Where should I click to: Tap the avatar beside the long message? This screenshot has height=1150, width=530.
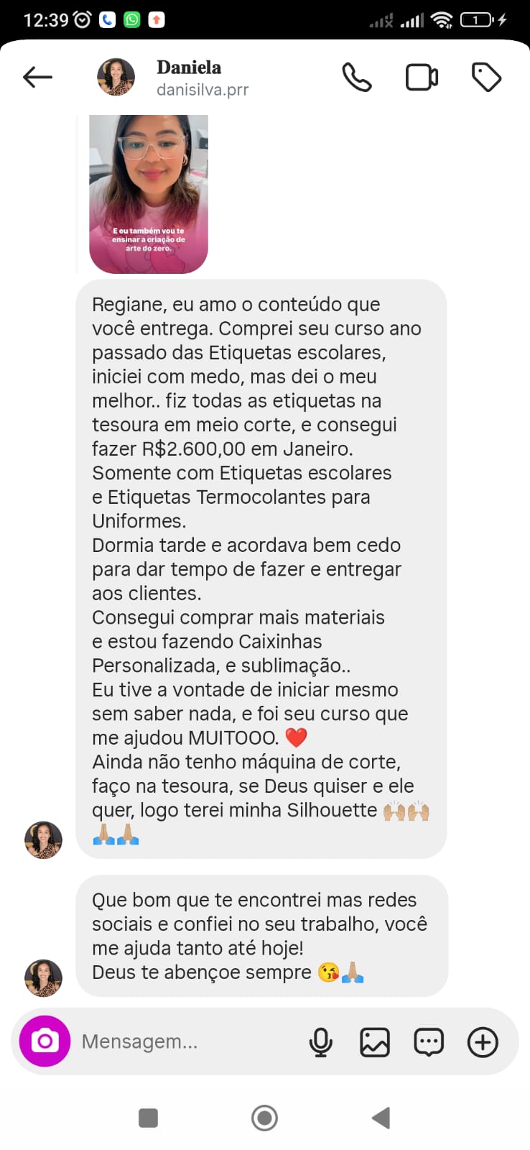point(43,839)
